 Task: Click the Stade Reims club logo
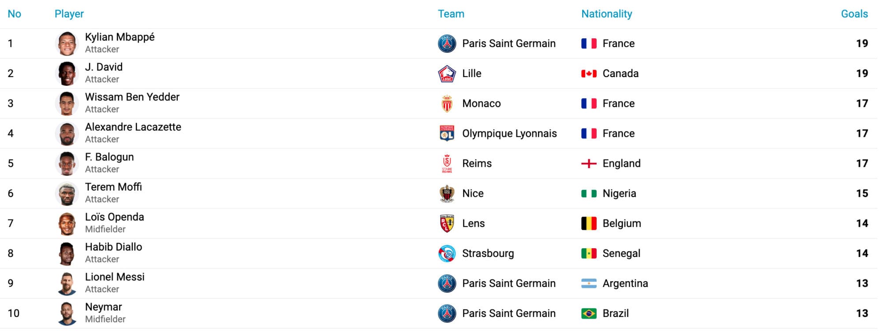tap(447, 163)
